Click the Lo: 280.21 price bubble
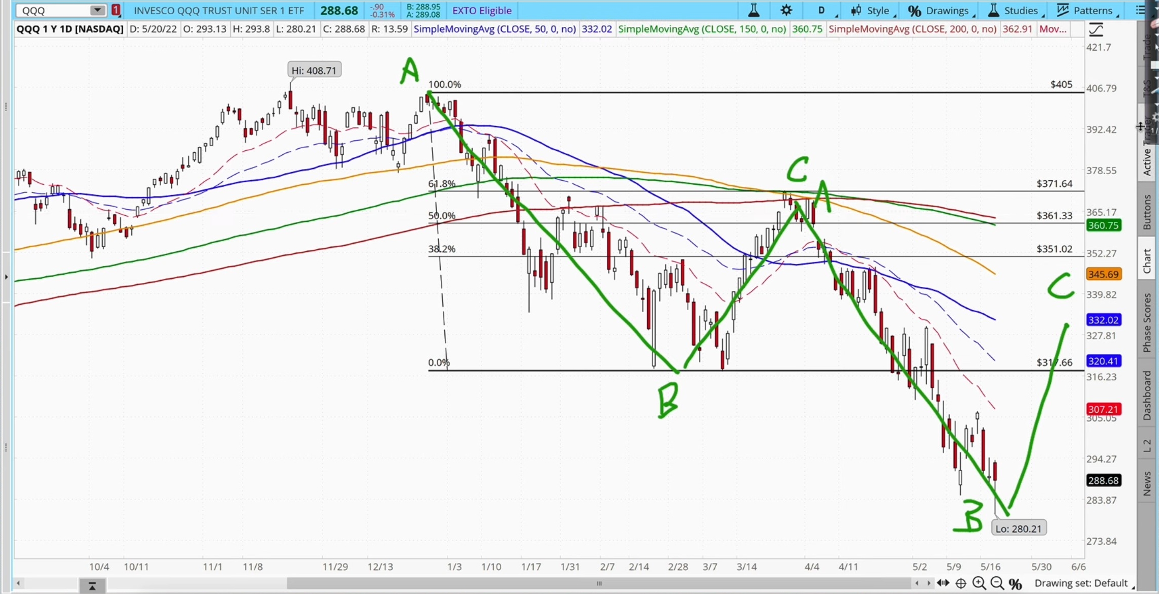 [1018, 529]
